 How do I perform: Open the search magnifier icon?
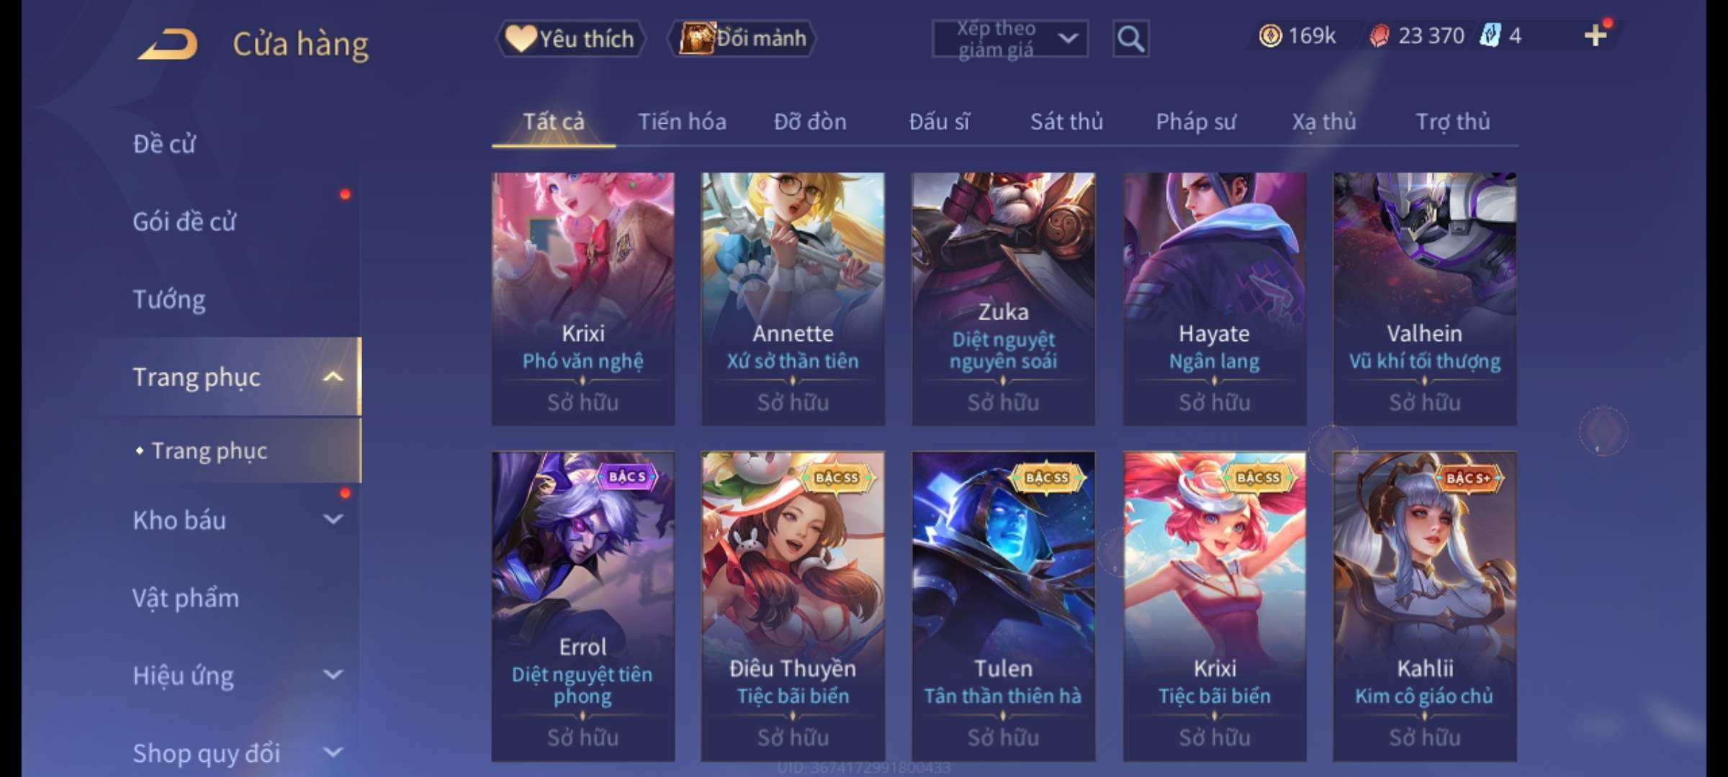pos(1130,39)
